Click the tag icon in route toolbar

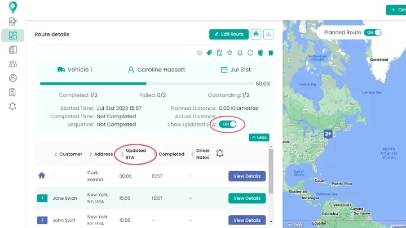(209, 53)
